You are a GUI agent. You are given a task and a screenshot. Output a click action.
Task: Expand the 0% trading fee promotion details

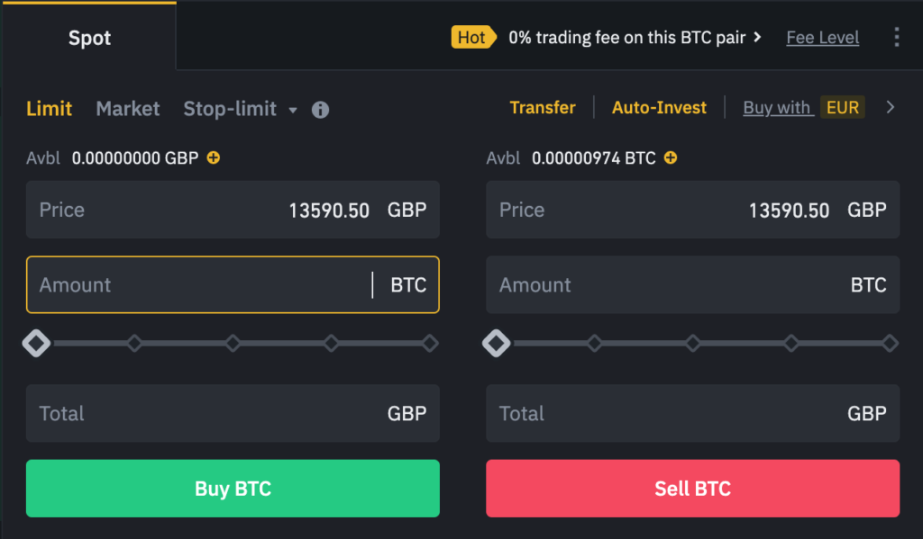[x=631, y=37]
